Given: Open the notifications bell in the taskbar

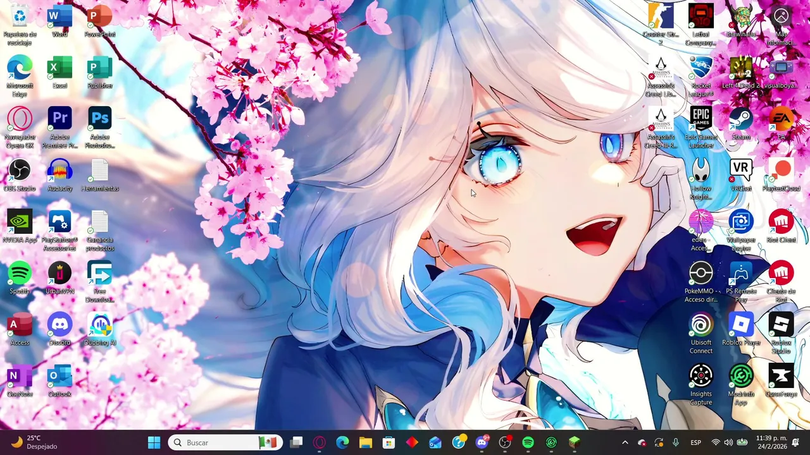Looking at the screenshot, I should coord(796,442).
